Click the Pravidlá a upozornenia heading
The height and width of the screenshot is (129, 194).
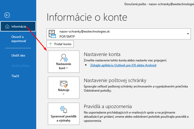[x=108, y=106]
